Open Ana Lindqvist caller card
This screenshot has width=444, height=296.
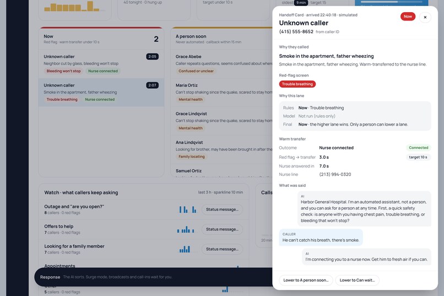pyautogui.click(x=221, y=149)
